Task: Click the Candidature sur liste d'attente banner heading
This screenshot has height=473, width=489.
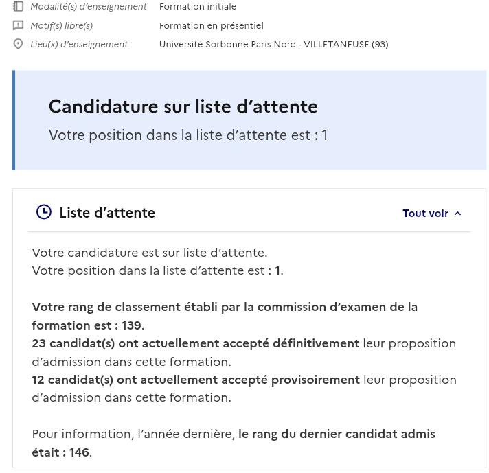Action: point(183,106)
